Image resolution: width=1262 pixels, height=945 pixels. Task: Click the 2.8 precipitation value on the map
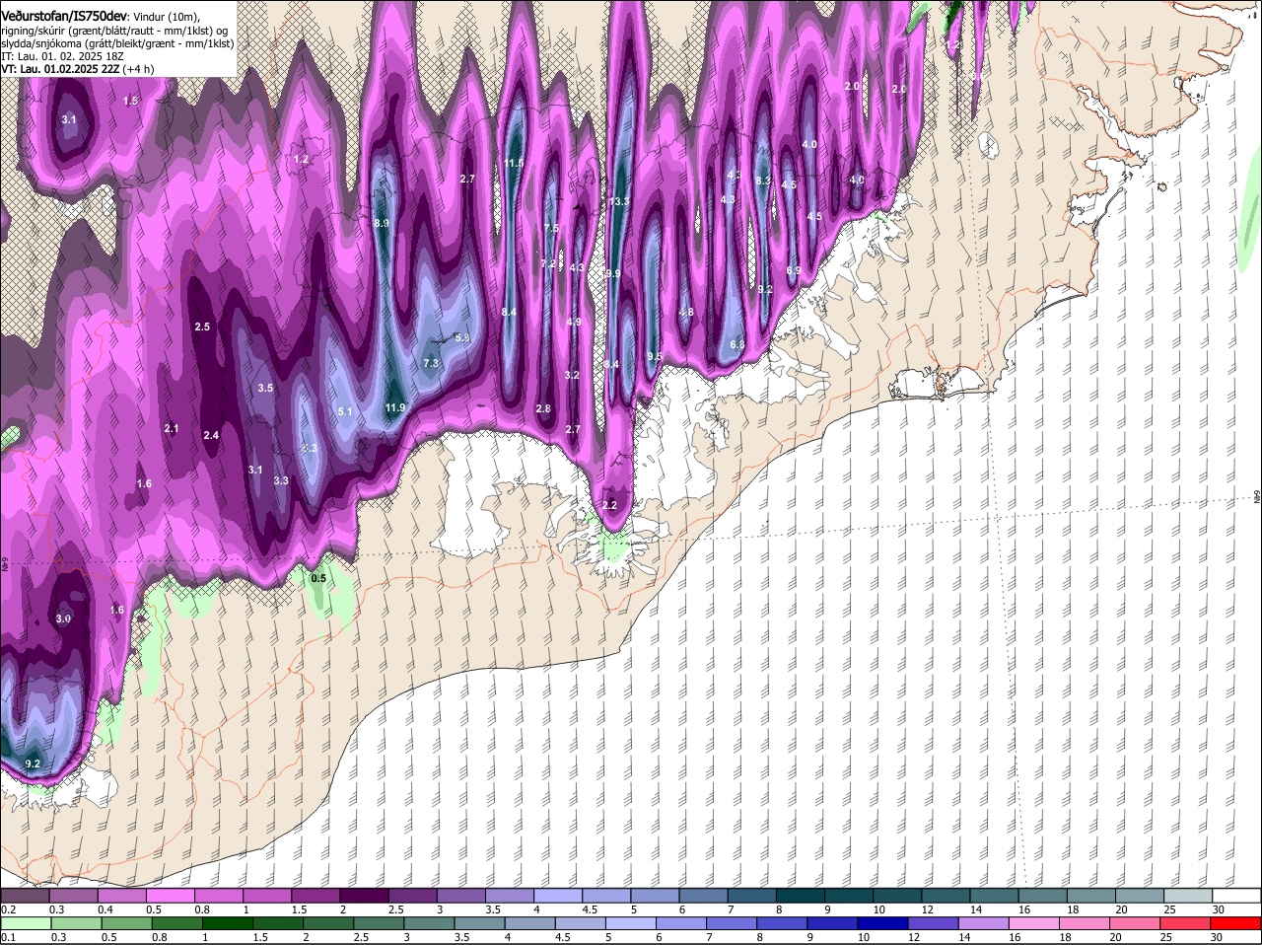point(543,408)
